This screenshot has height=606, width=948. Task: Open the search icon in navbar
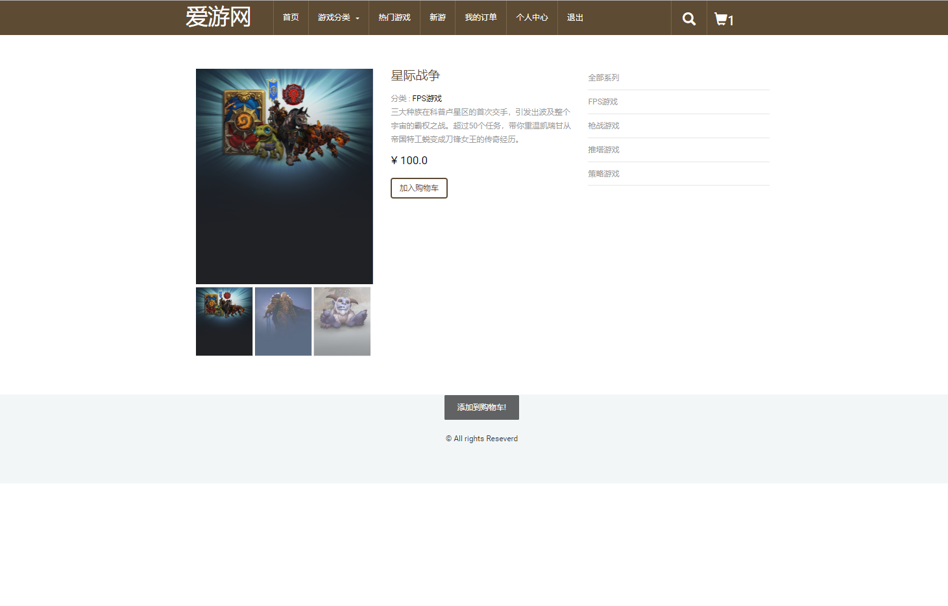688,18
